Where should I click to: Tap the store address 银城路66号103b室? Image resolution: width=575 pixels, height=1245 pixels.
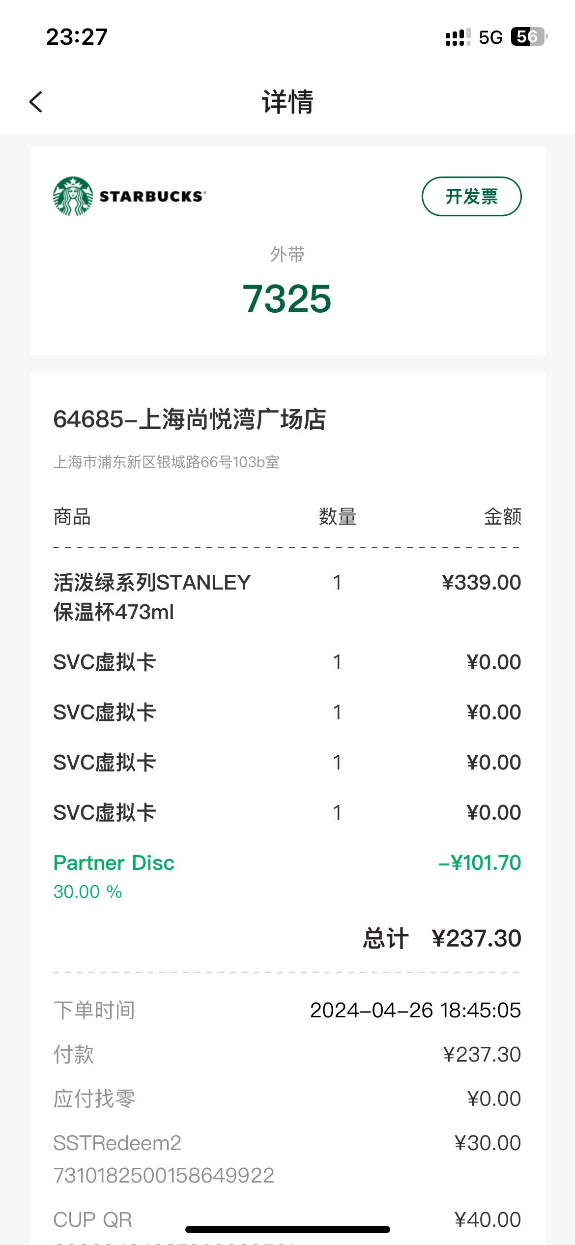tap(166, 462)
